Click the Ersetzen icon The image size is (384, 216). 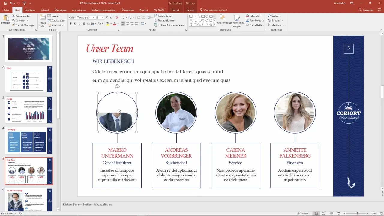(x=275, y=20)
